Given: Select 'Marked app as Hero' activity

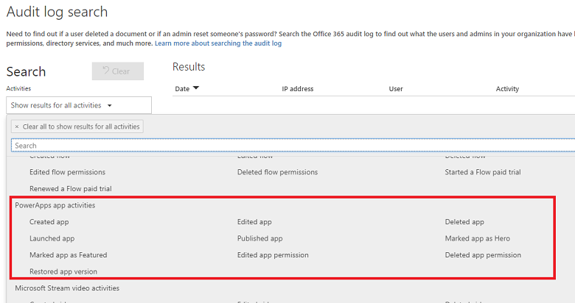Looking at the screenshot, I should click(x=478, y=238).
